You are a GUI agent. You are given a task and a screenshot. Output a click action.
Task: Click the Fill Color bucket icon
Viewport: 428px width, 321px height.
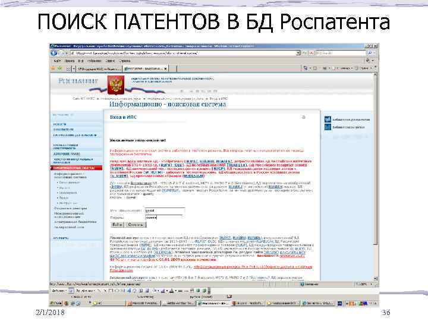pos(155,291)
